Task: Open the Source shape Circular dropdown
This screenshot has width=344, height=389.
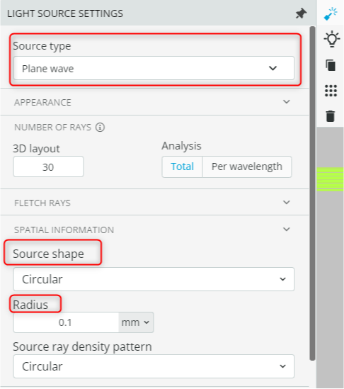Action: click(154, 279)
